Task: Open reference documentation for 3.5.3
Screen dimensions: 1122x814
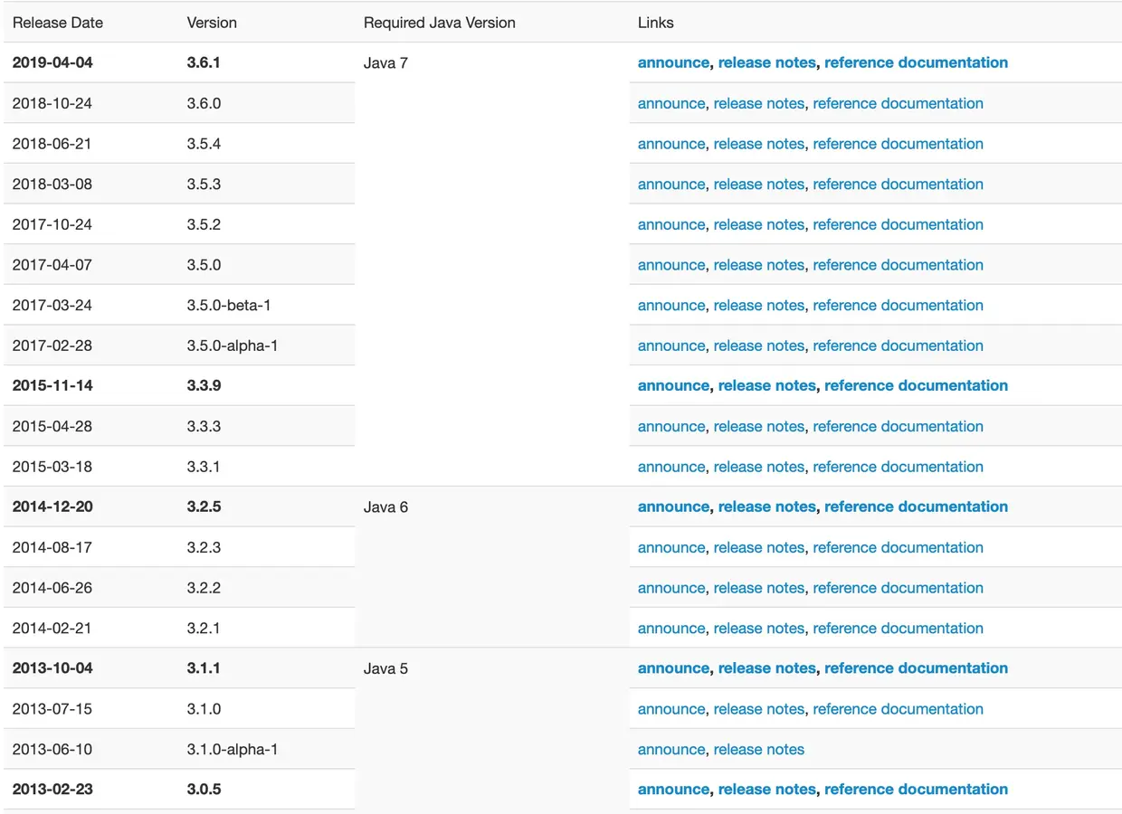Action: [x=899, y=184]
